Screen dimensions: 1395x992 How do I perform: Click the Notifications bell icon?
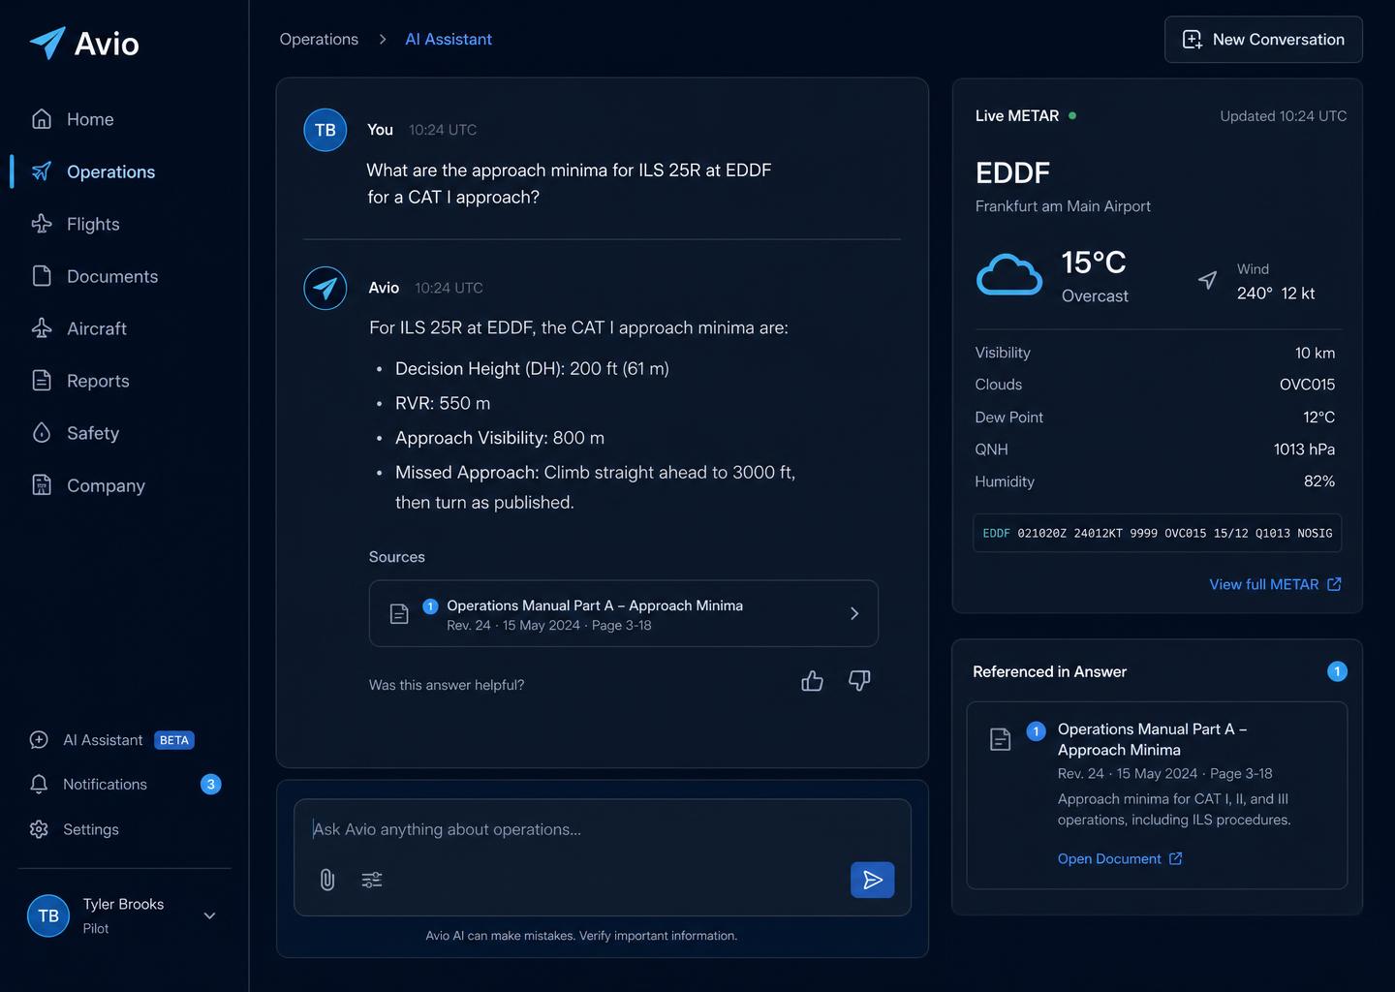tap(39, 784)
